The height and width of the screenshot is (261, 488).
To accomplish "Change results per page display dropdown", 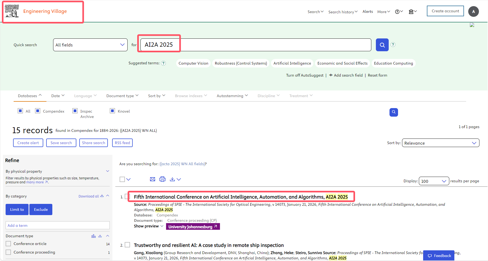I will [434, 181].
